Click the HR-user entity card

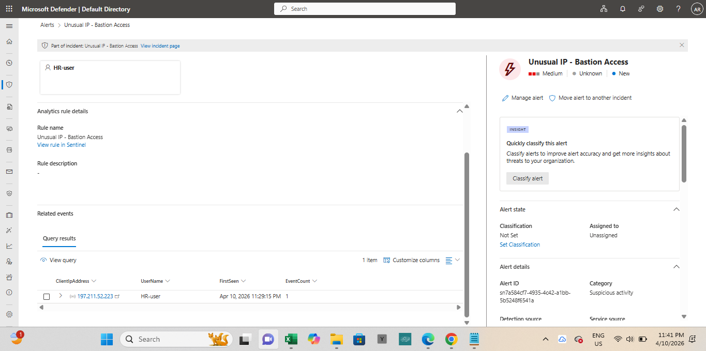[110, 78]
